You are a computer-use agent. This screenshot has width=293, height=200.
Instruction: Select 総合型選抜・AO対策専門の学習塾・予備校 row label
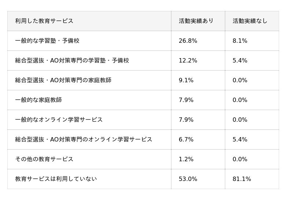[x=72, y=61]
